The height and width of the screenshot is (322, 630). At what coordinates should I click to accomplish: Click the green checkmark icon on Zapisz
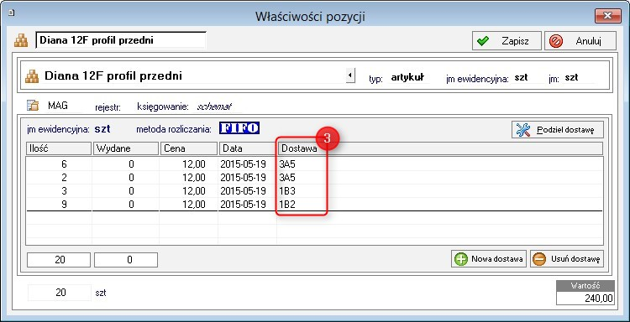pyautogui.click(x=482, y=41)
